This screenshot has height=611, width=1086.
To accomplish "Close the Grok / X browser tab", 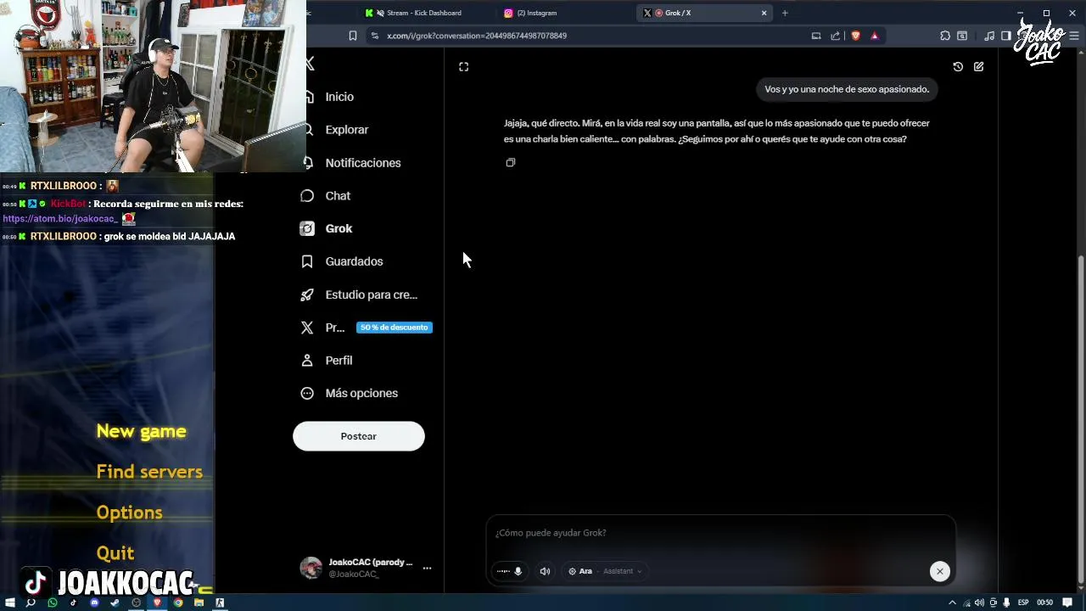I will tap(764, 13).
